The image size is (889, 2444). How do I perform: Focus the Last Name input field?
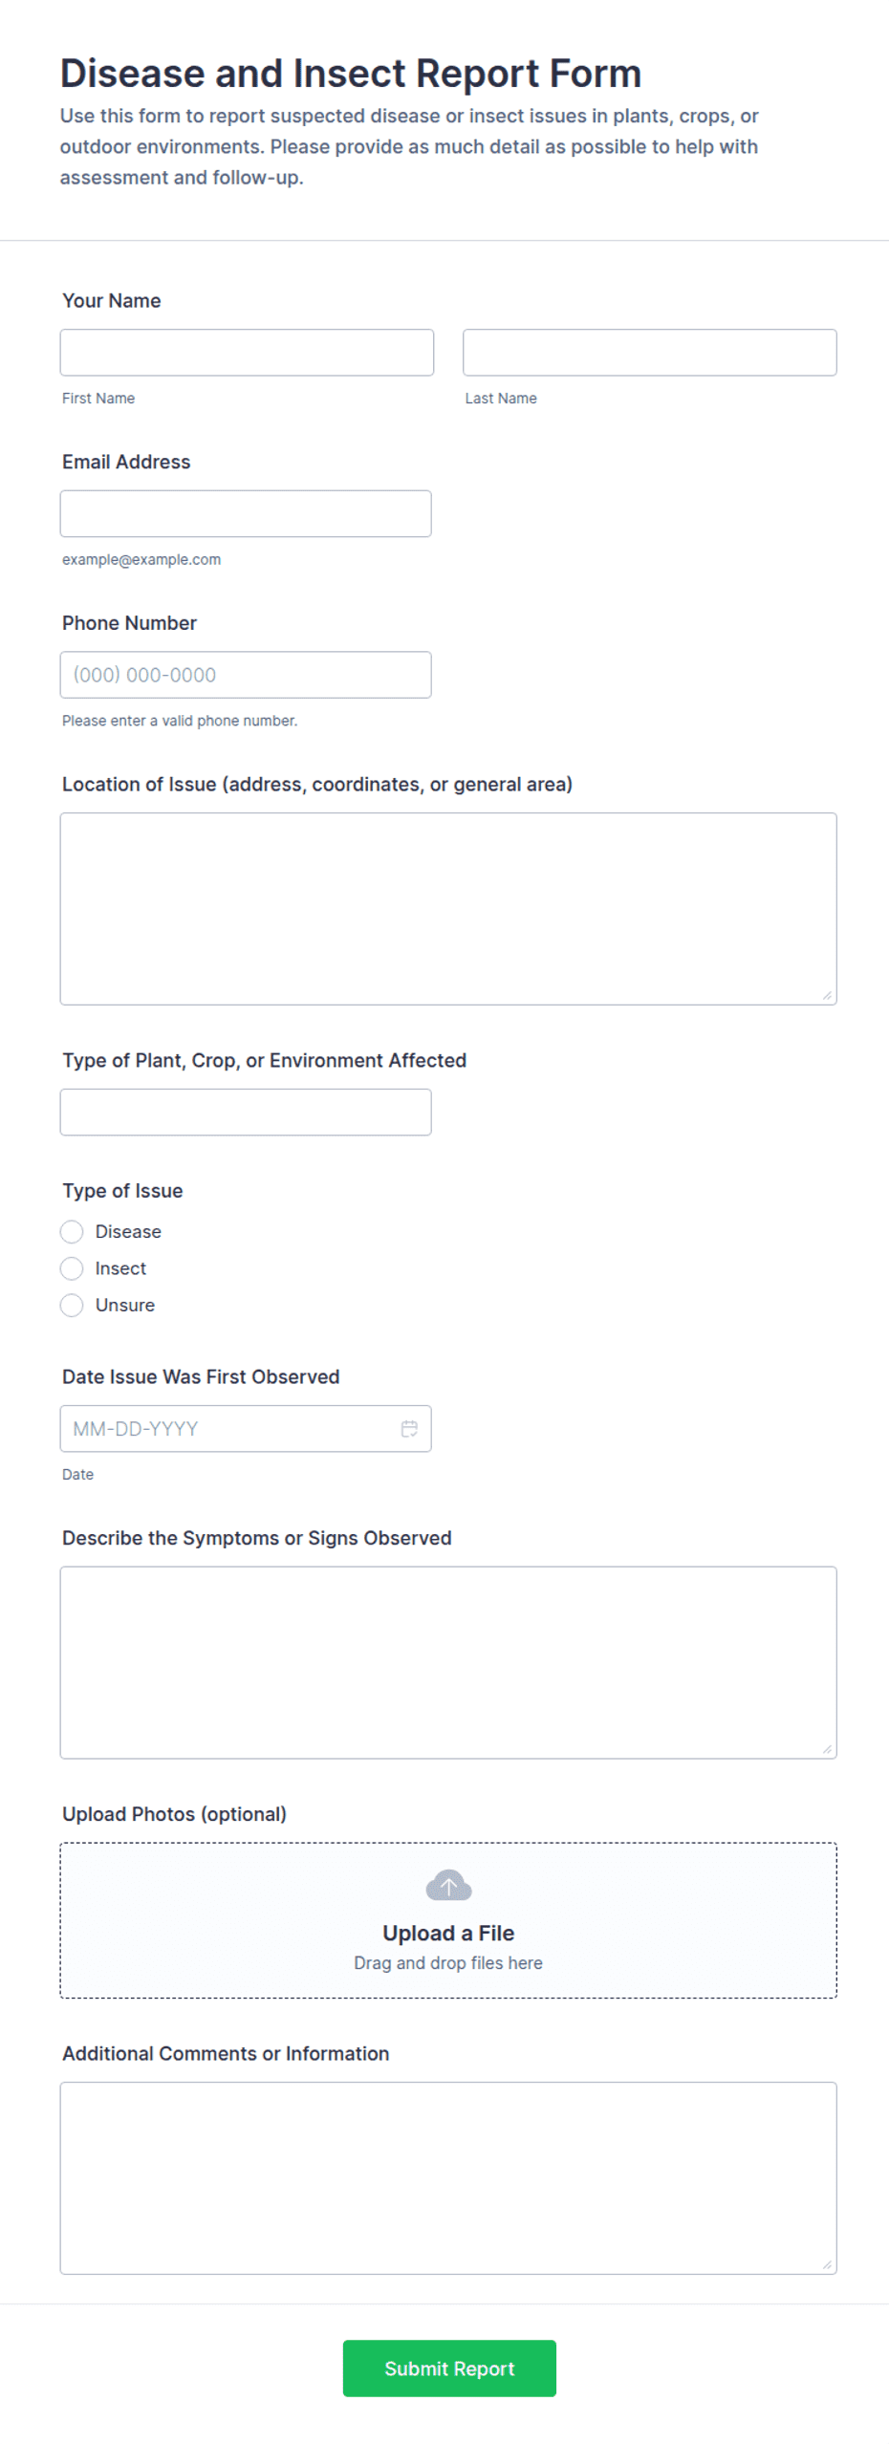(650, 353)
